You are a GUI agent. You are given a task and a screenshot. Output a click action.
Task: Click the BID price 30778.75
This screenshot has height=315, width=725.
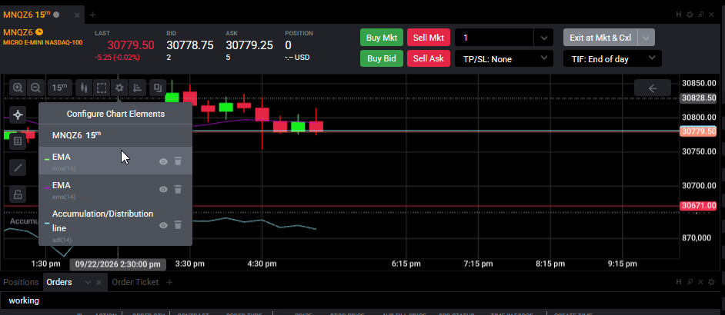click(x=190, y=45)
